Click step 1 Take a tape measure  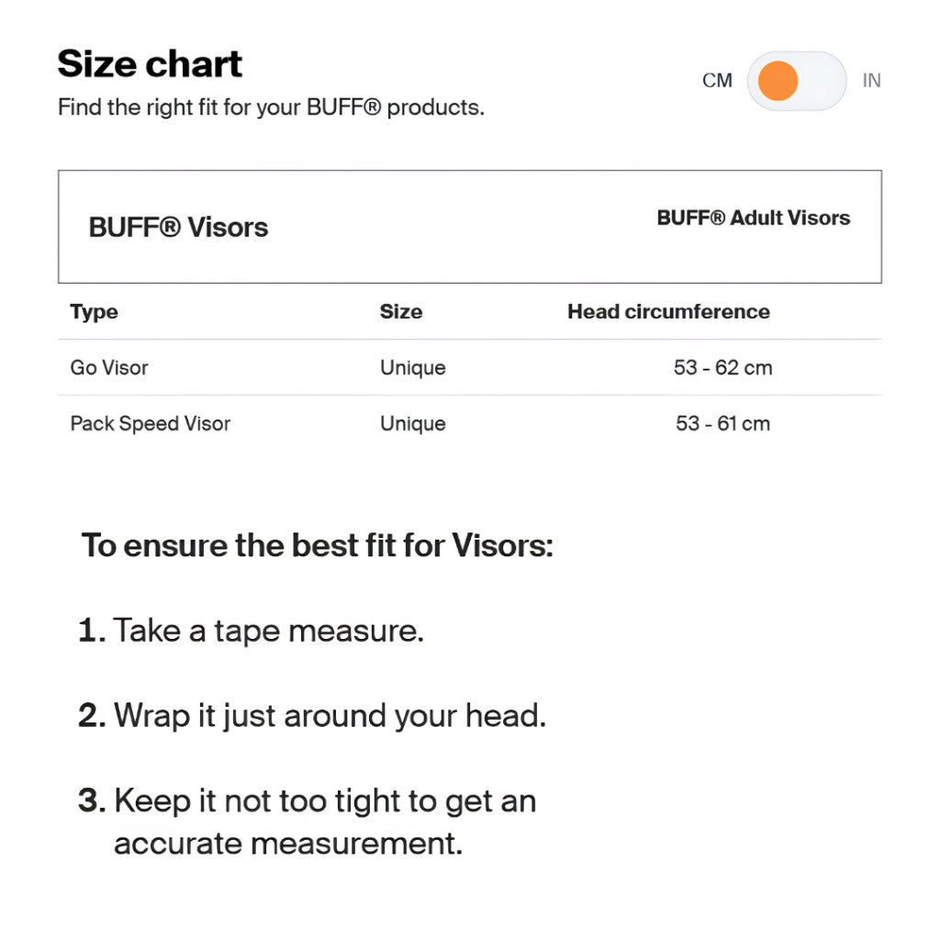(252, 631)
